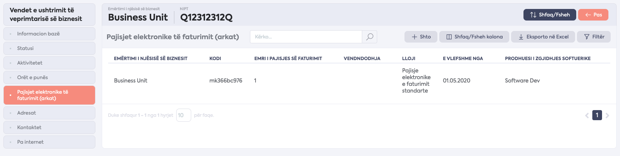620x156 pixels.
Task: Select page 1 in pagination
Action: 597,115
